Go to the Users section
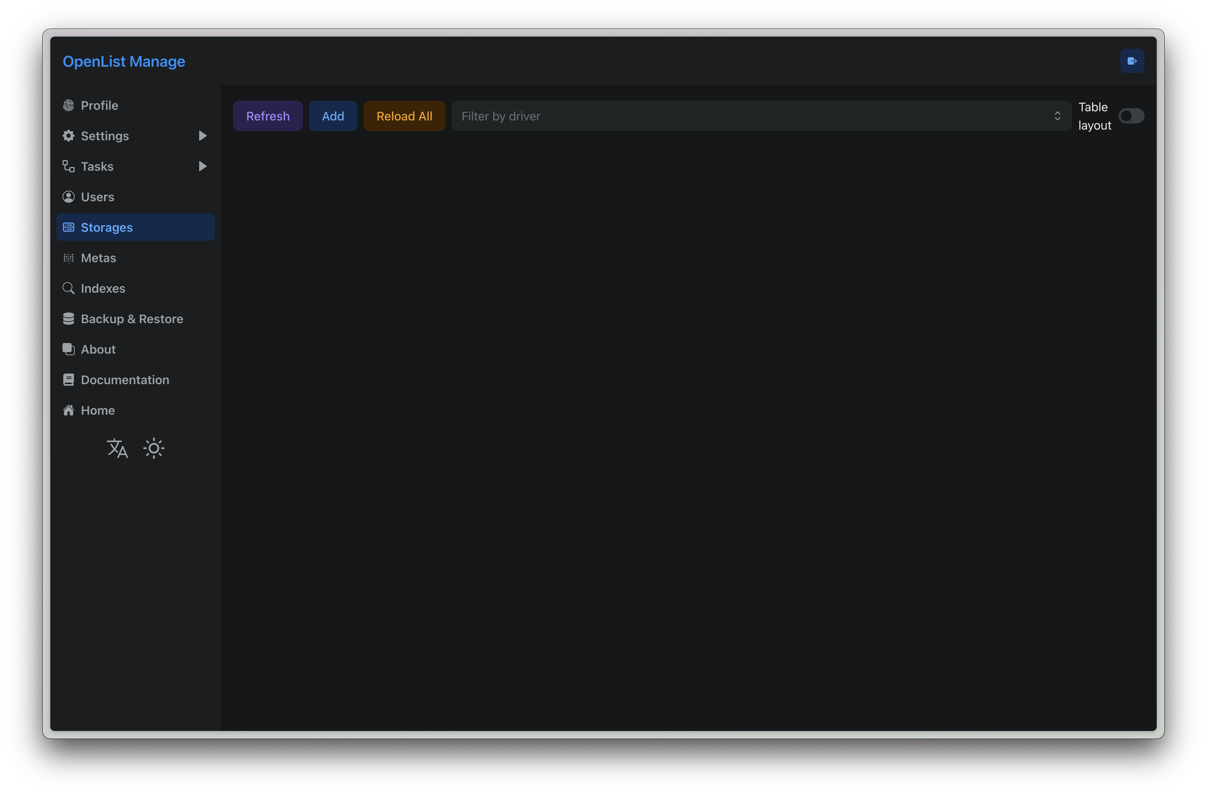This screenshot has height=795, width=1207. coord(135,197)
